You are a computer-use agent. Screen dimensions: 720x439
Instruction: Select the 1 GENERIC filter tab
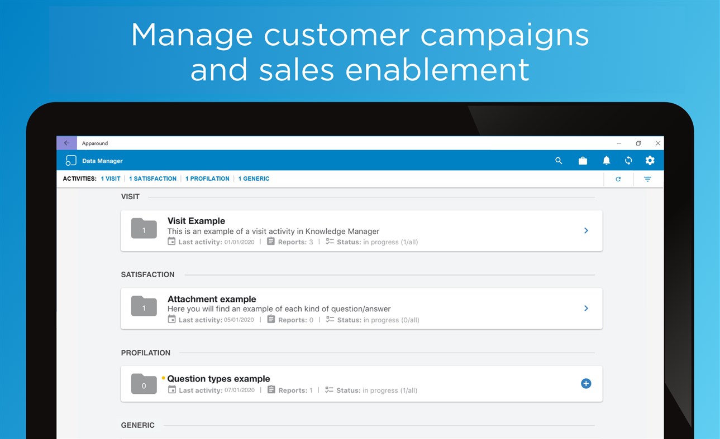[254, 179]
